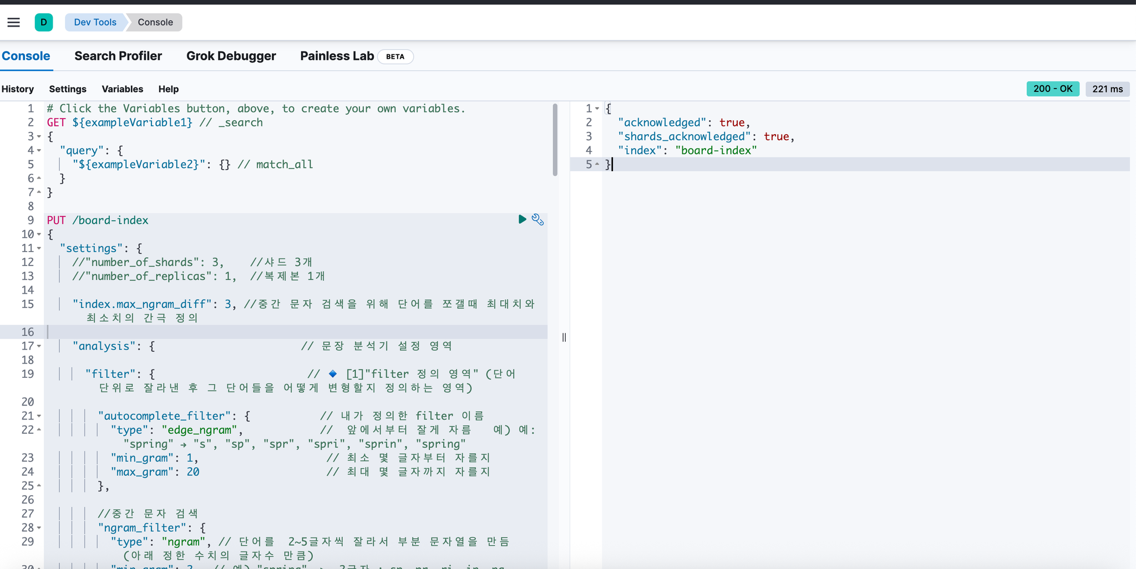This screenshot has height=569, width=1136.
Task: Open the Painless Lab tab
Action: pos(337,56)
